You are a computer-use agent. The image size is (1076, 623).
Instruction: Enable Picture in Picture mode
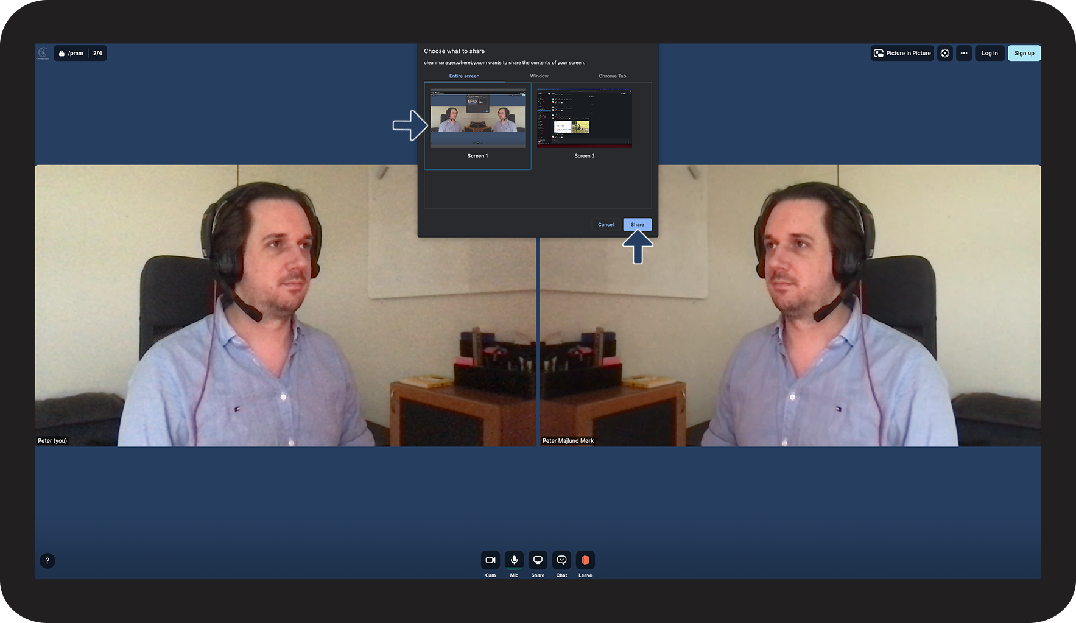point(902,53)
